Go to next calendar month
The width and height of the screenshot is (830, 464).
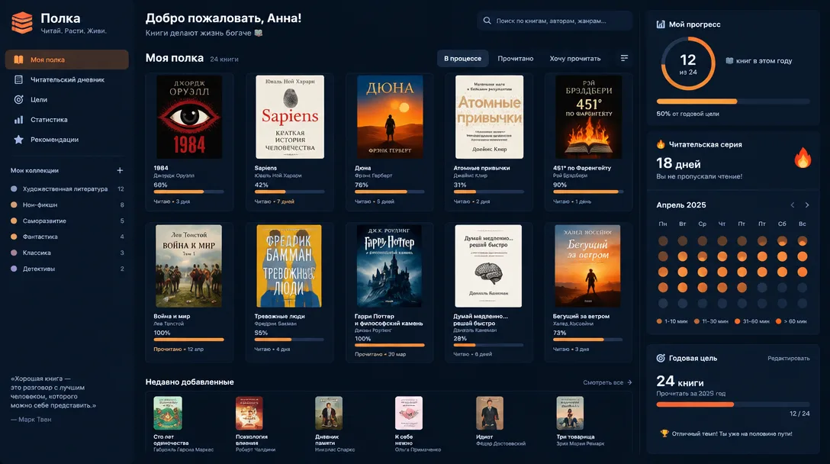807,205
